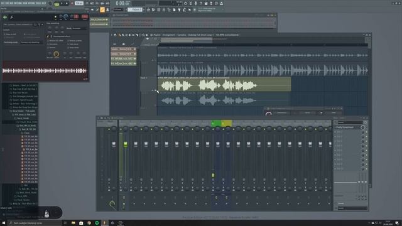This screenshot has width=402, height=226.
Task: Click the sample waveform preview in sampler
Action: coord(45,71)
